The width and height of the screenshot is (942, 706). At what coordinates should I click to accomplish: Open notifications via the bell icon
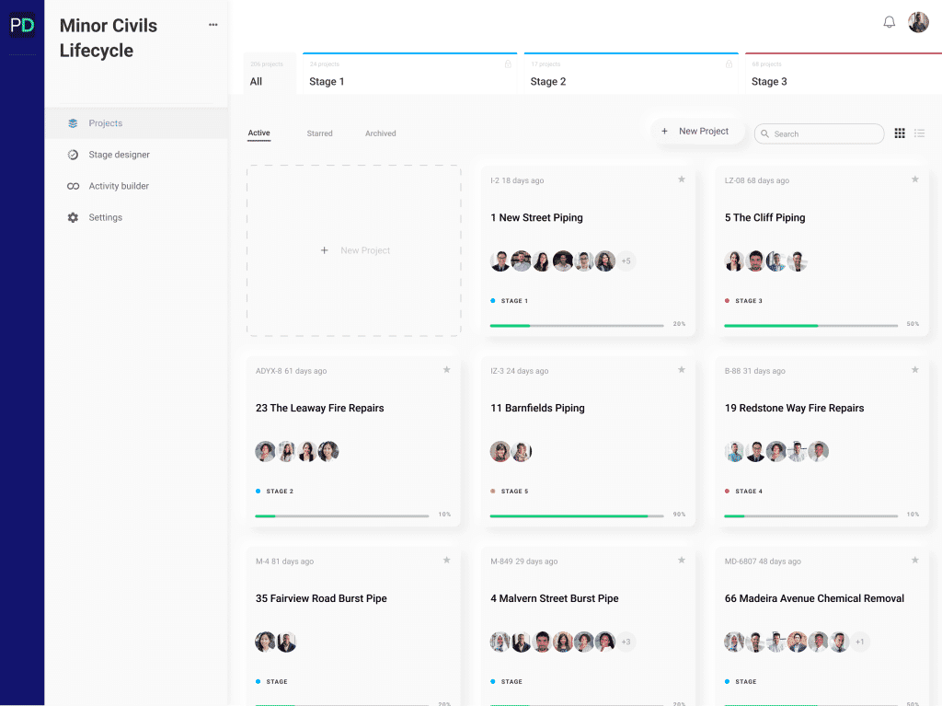pyautogui.click(x=889, y=21)
